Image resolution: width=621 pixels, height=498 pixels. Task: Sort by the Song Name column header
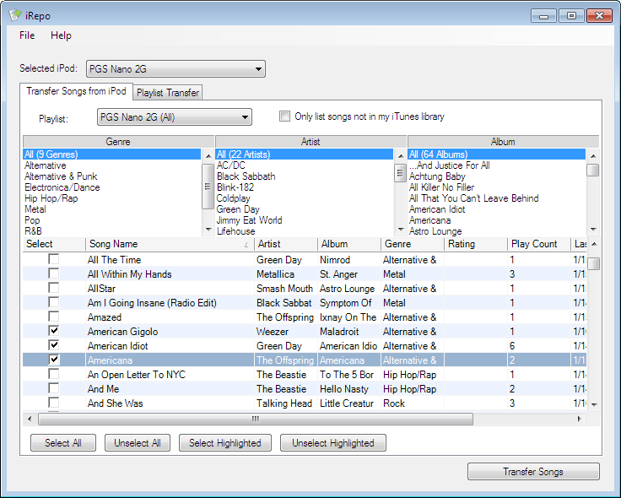tap(170, 244)
